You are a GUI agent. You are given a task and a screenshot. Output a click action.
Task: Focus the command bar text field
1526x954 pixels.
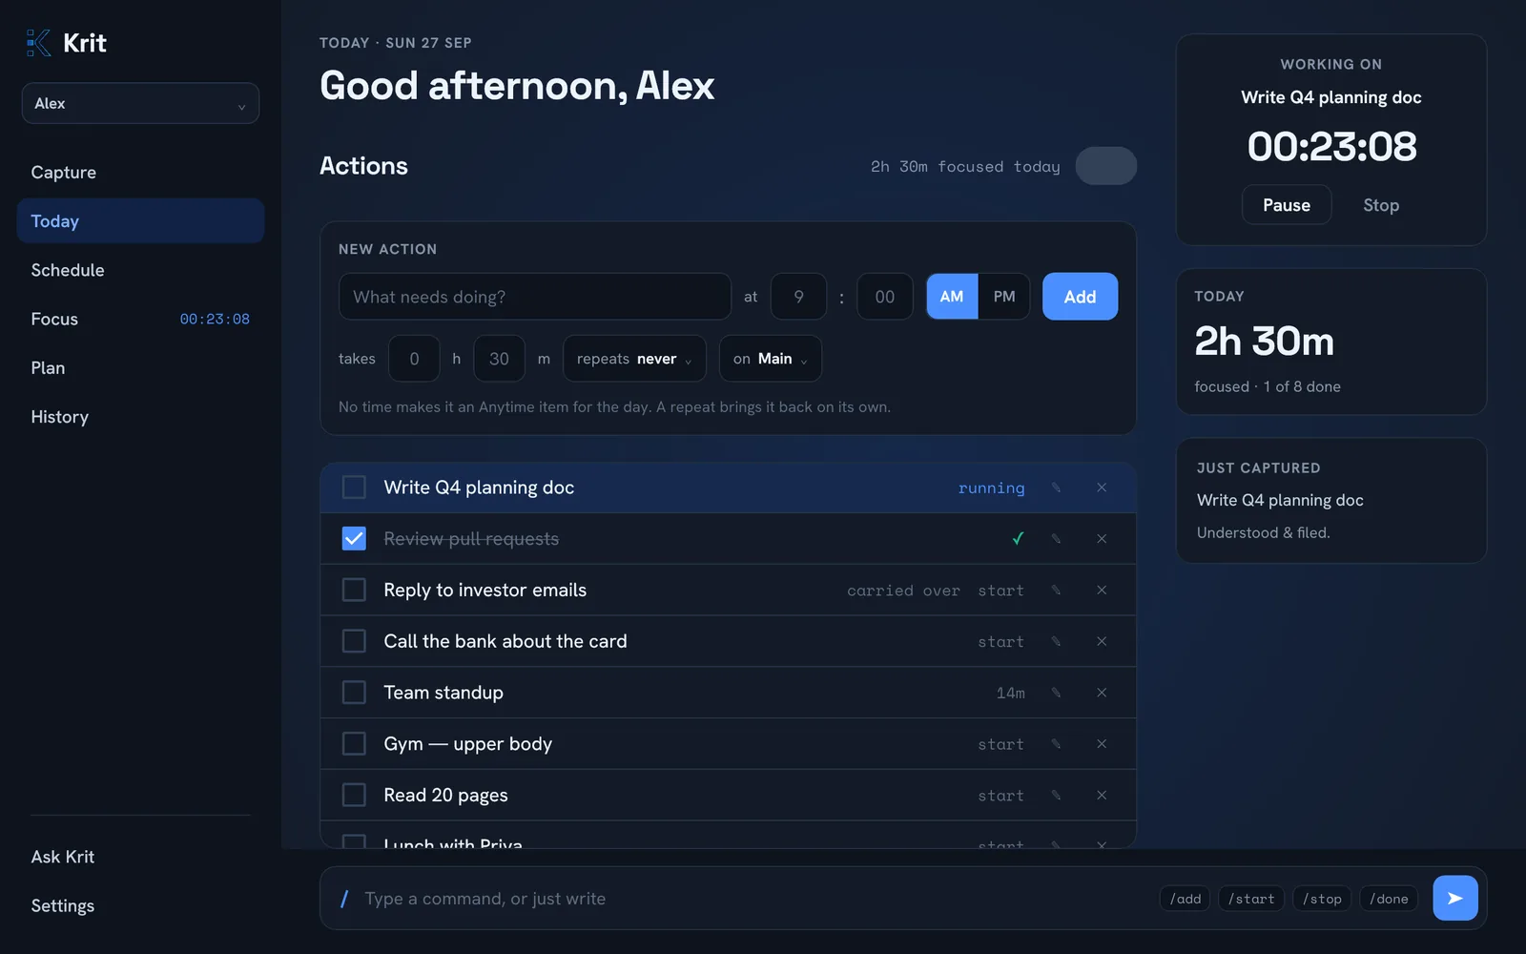click(x=753, y=899)
